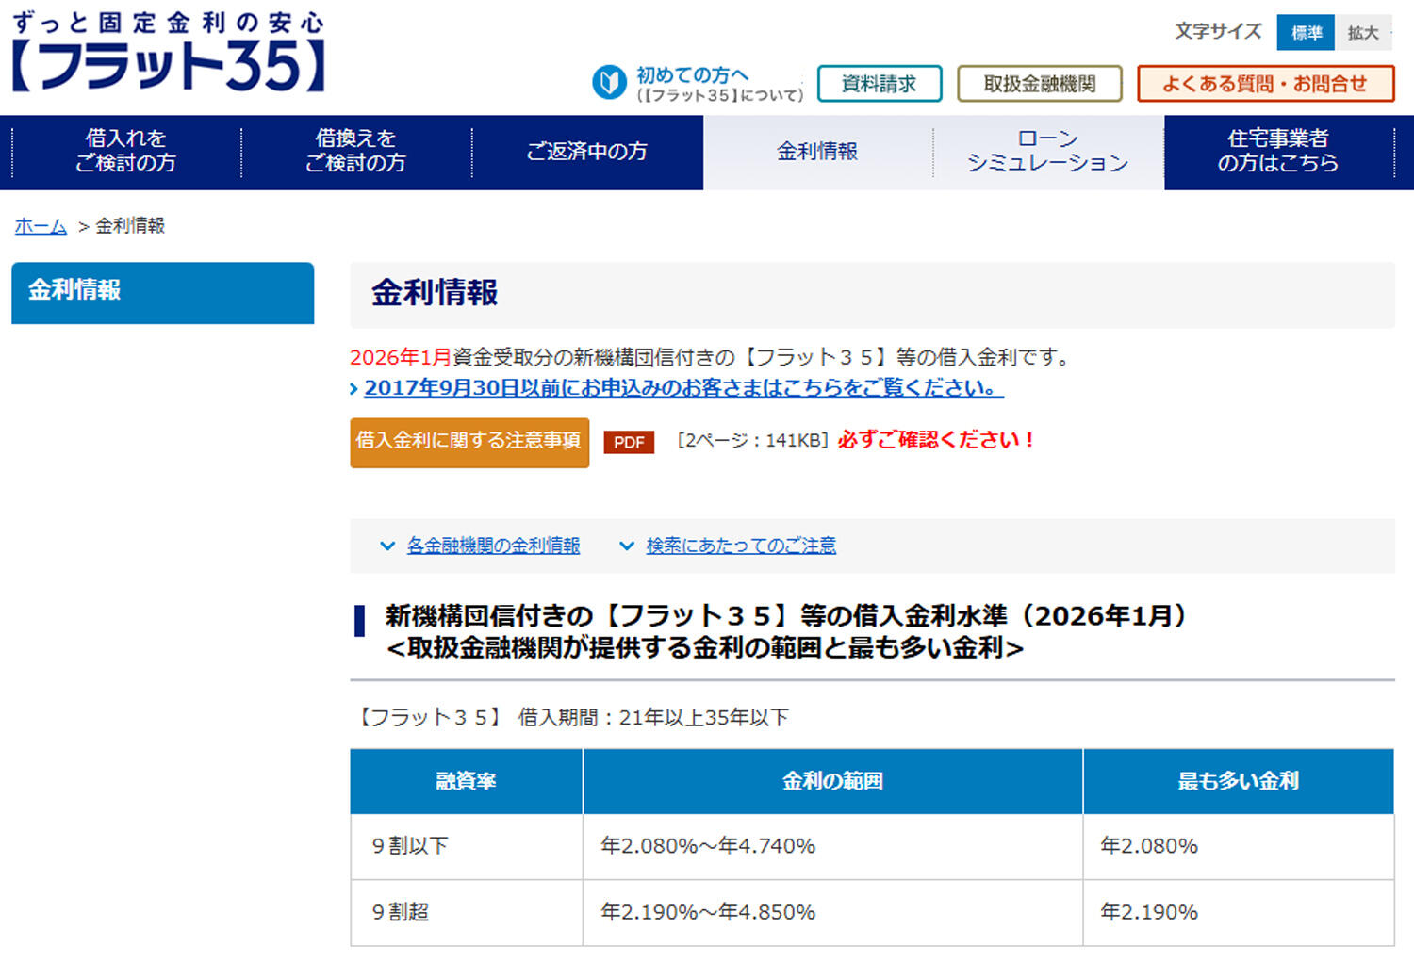The width and height of the screenshot is (1414, 961).
Task: Click the beginner shield icon
Action: tap(609, 83)
